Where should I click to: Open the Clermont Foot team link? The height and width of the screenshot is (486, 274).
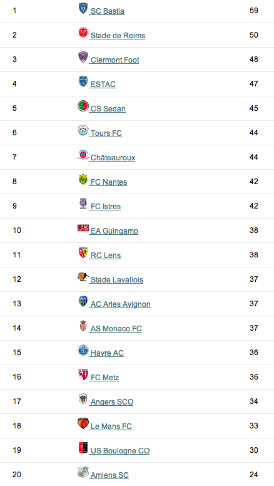(x=115, y=60)
